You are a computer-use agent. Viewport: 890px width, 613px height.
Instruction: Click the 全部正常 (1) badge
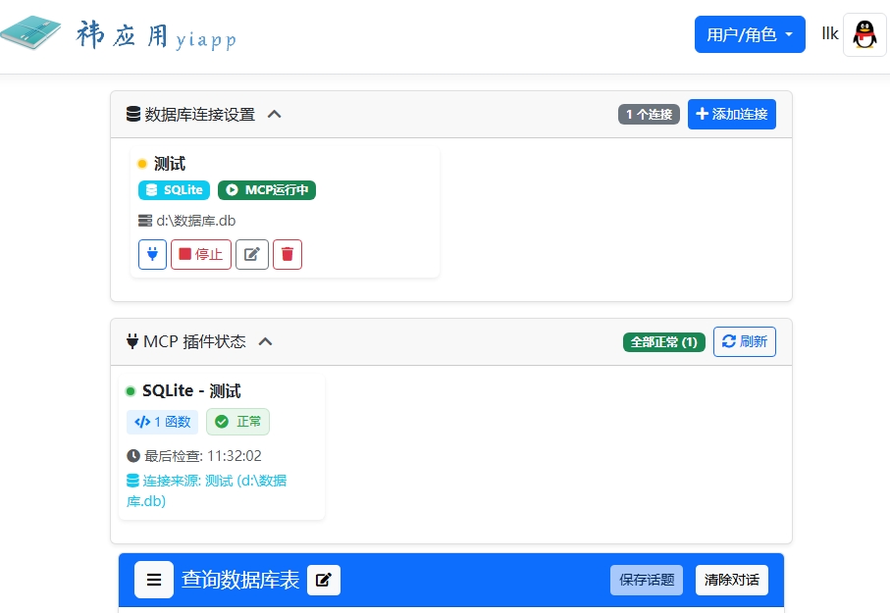664,341
